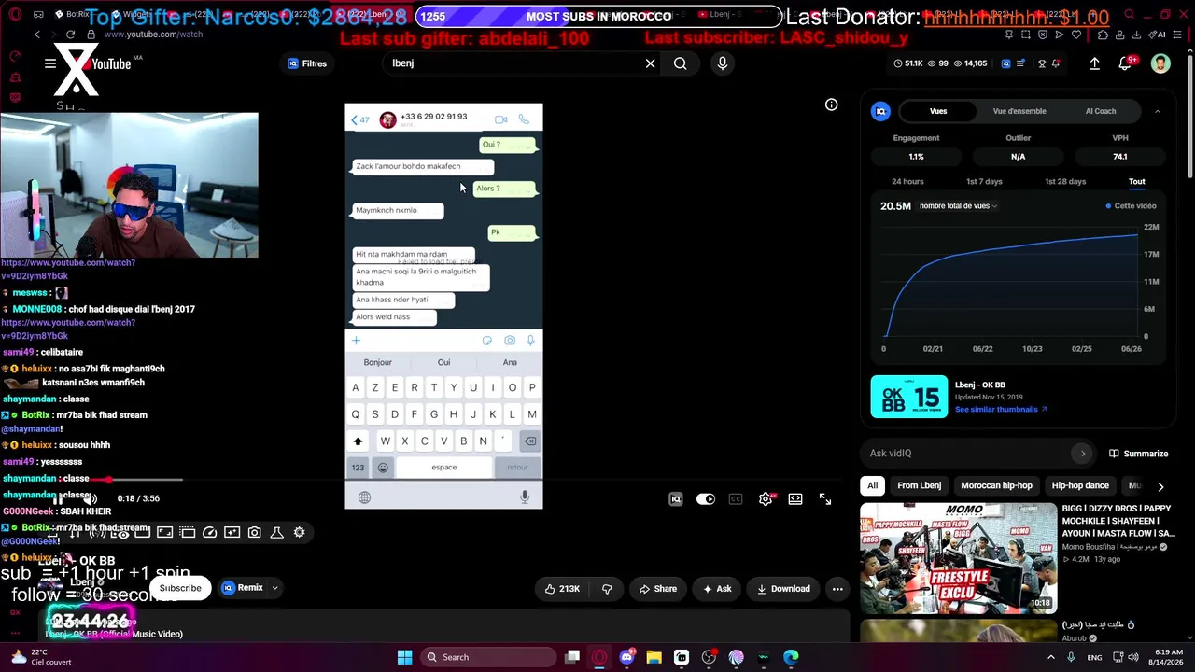
Task: Open File Explorer from the taskbar
Action: [x=654, y=657]
